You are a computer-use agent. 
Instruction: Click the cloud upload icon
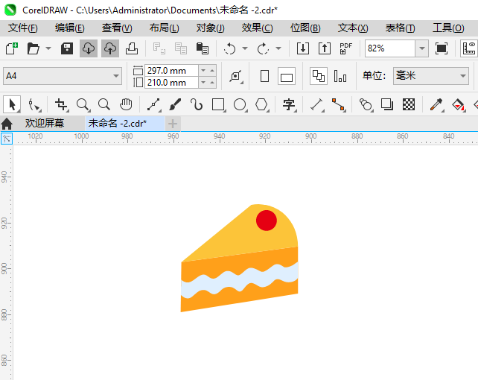click(110, 48)
